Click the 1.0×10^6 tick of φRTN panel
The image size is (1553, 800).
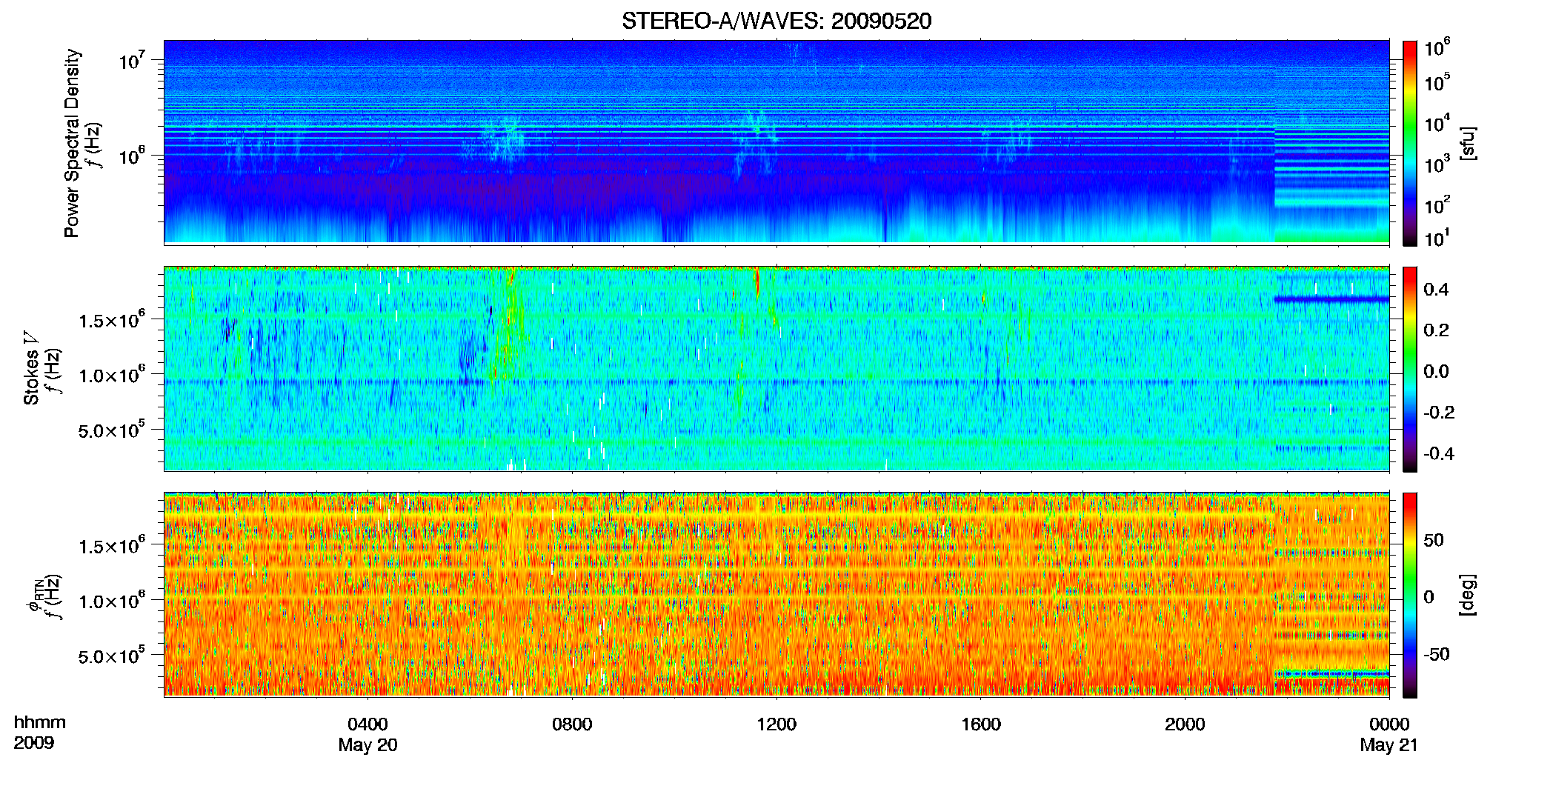pos(111,600)
